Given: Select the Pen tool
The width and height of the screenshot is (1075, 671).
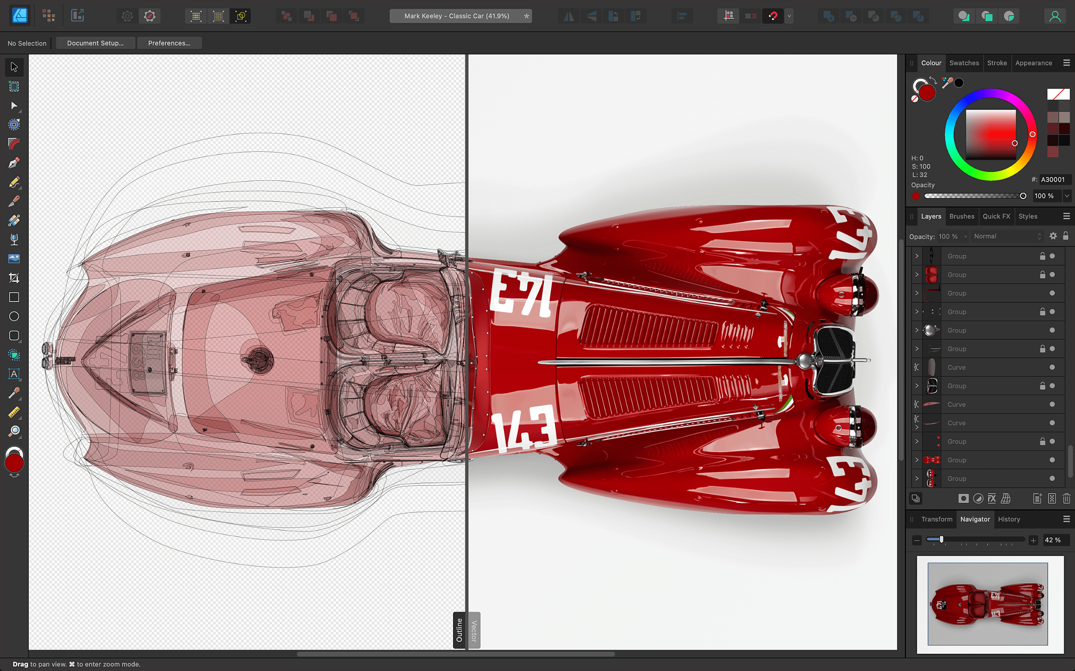Looking at the screenshot, I should [x=14, y=163].
